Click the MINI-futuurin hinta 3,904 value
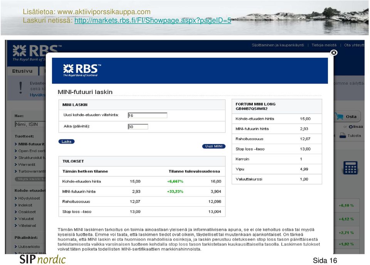Screen dimensions: 370x265 [x=216, y=191]
